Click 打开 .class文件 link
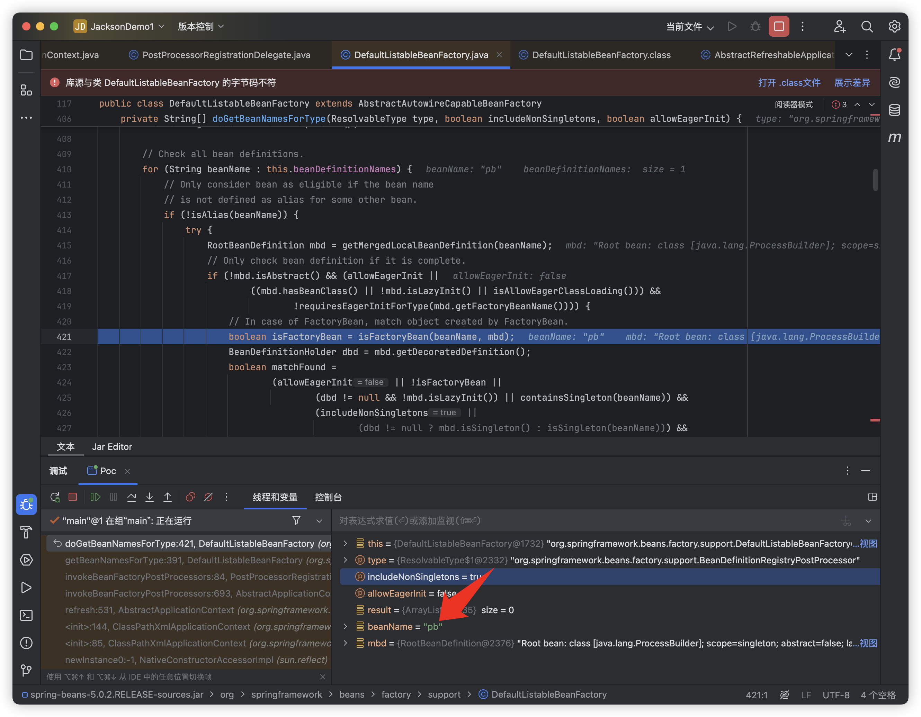Image resolution: width=921 pixels, height=717 pixels. coord(789,83)
